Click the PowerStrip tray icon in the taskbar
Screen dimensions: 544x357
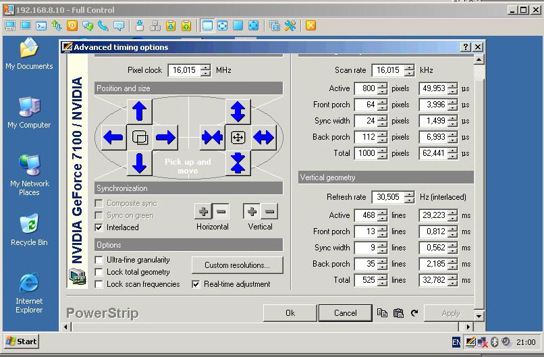tap(470, 342)
